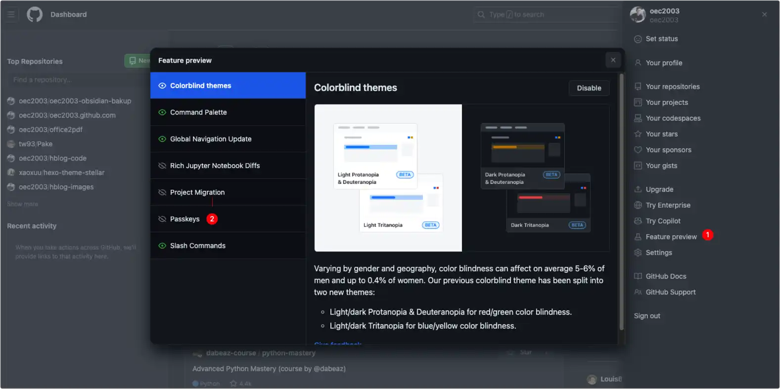Click the Feature preview dialog scrollbar

point(622,202)
